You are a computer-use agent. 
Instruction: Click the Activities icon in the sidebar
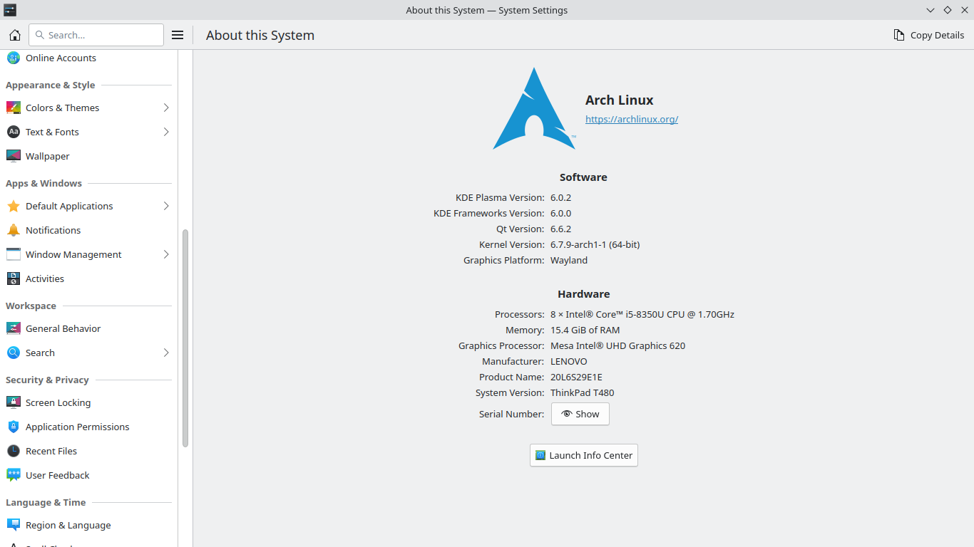click(x=13, y=278)
